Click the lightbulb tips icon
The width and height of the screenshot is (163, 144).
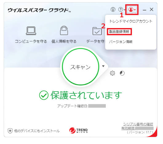pos(113,10)
